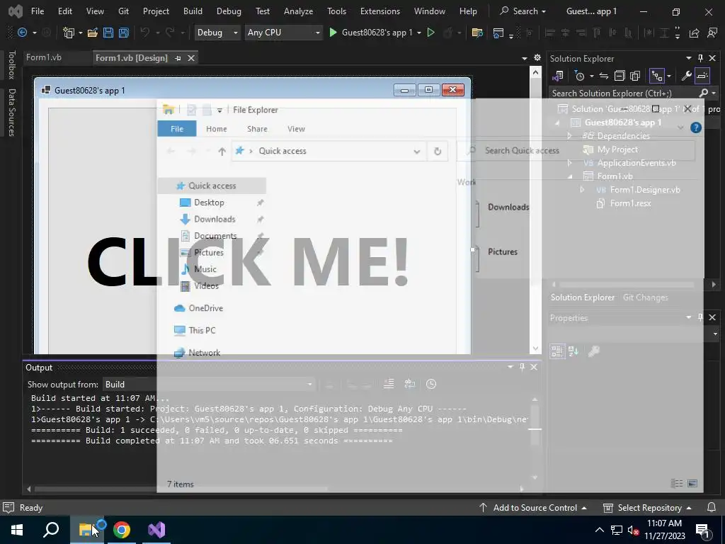
Task: Open the Build menu
Action: point(193,11)
